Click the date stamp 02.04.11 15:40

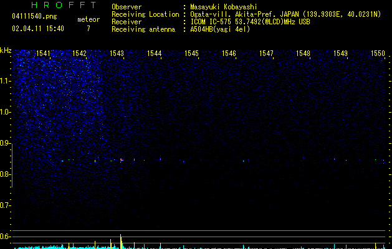(38, 29)
